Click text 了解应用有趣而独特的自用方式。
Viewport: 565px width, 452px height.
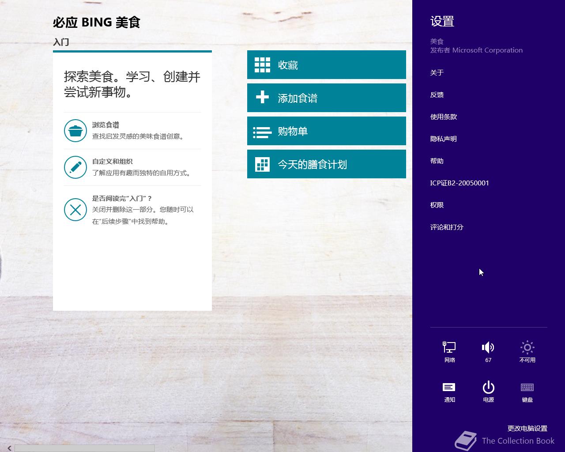click(142, 173)
